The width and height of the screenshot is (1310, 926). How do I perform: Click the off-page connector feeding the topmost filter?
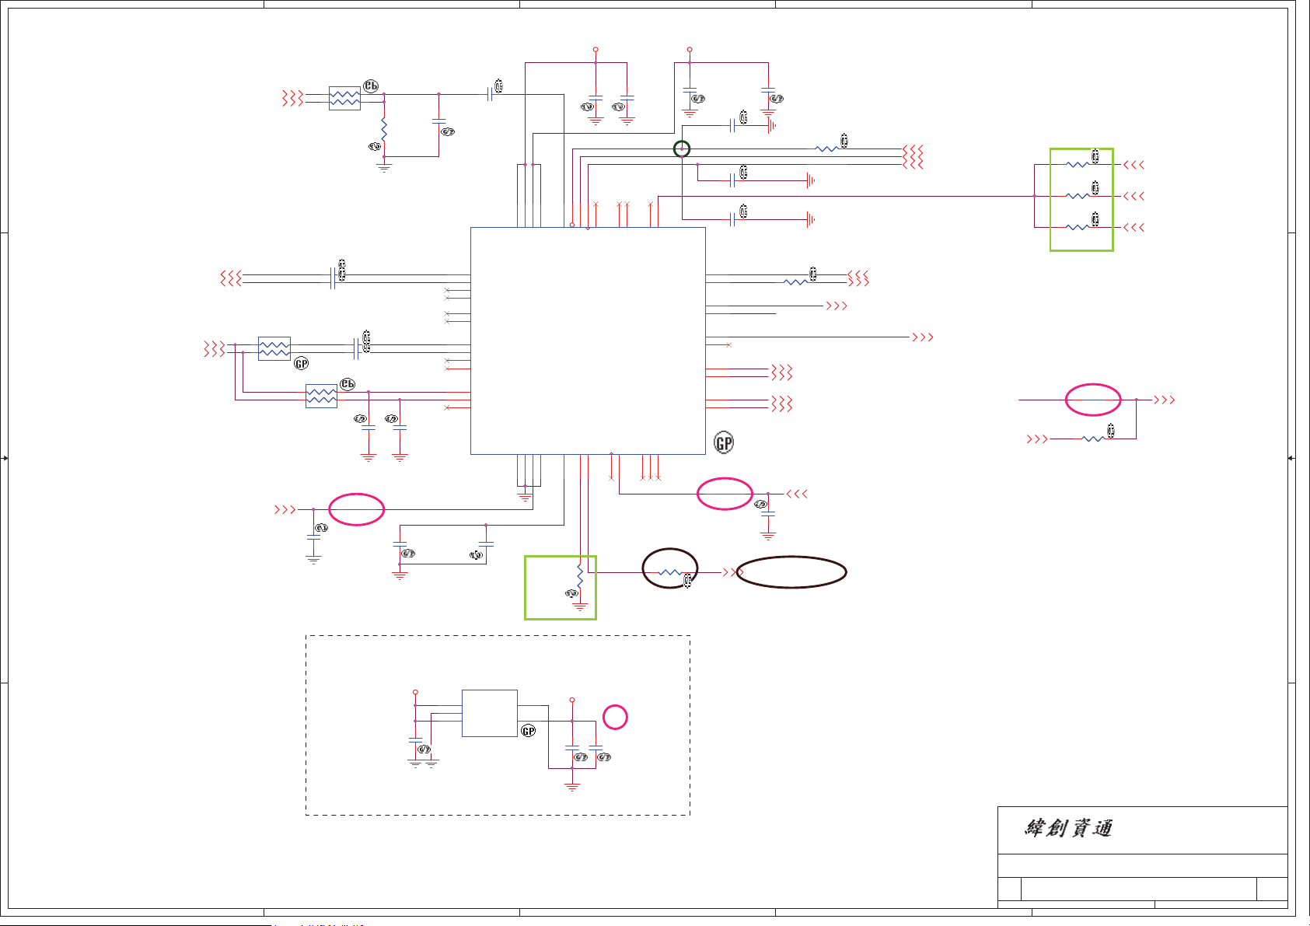click(x=293, y=98)
